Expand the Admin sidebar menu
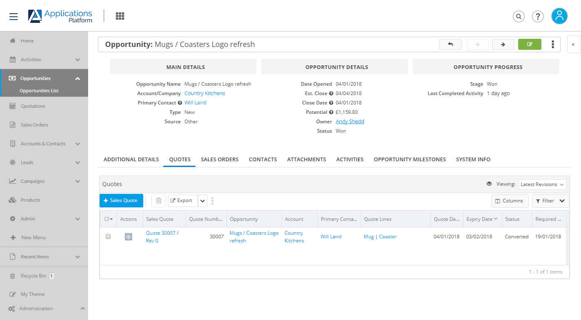Screen dimensions: 581x320 click(78, 219)
